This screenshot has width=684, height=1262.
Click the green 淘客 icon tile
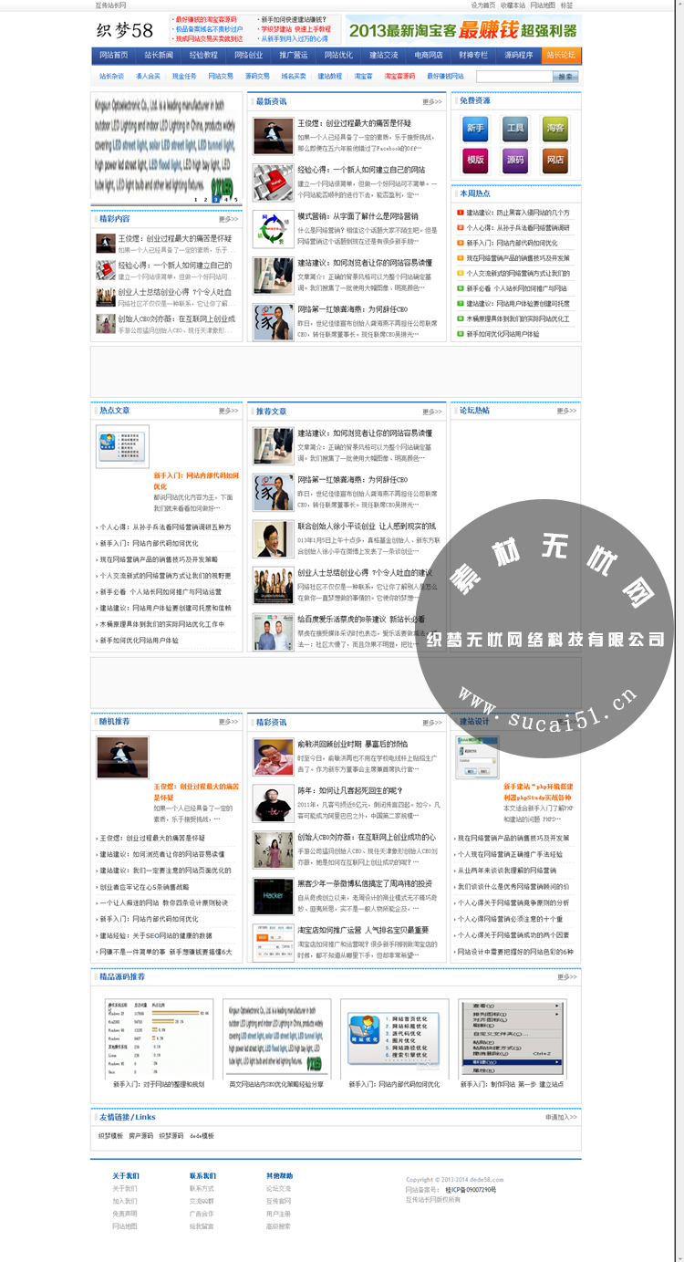click(555, 129)
